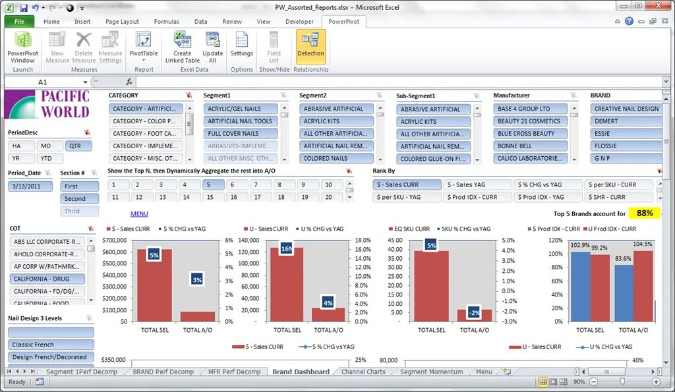
Task: Open the Name Box dropdown
Action: tap(85, 82)
